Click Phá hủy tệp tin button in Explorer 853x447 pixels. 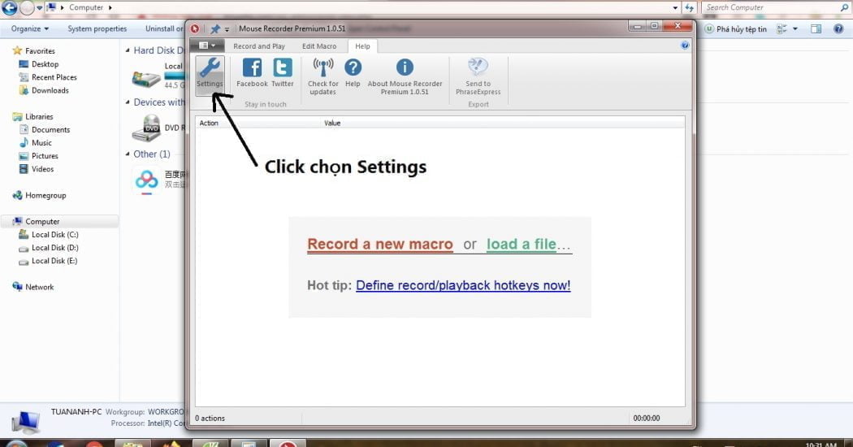735,29
